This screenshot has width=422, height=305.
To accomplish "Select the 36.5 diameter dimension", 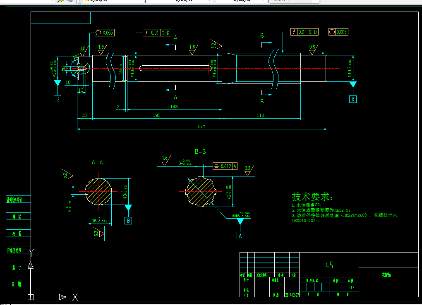I will coord(120,69).
